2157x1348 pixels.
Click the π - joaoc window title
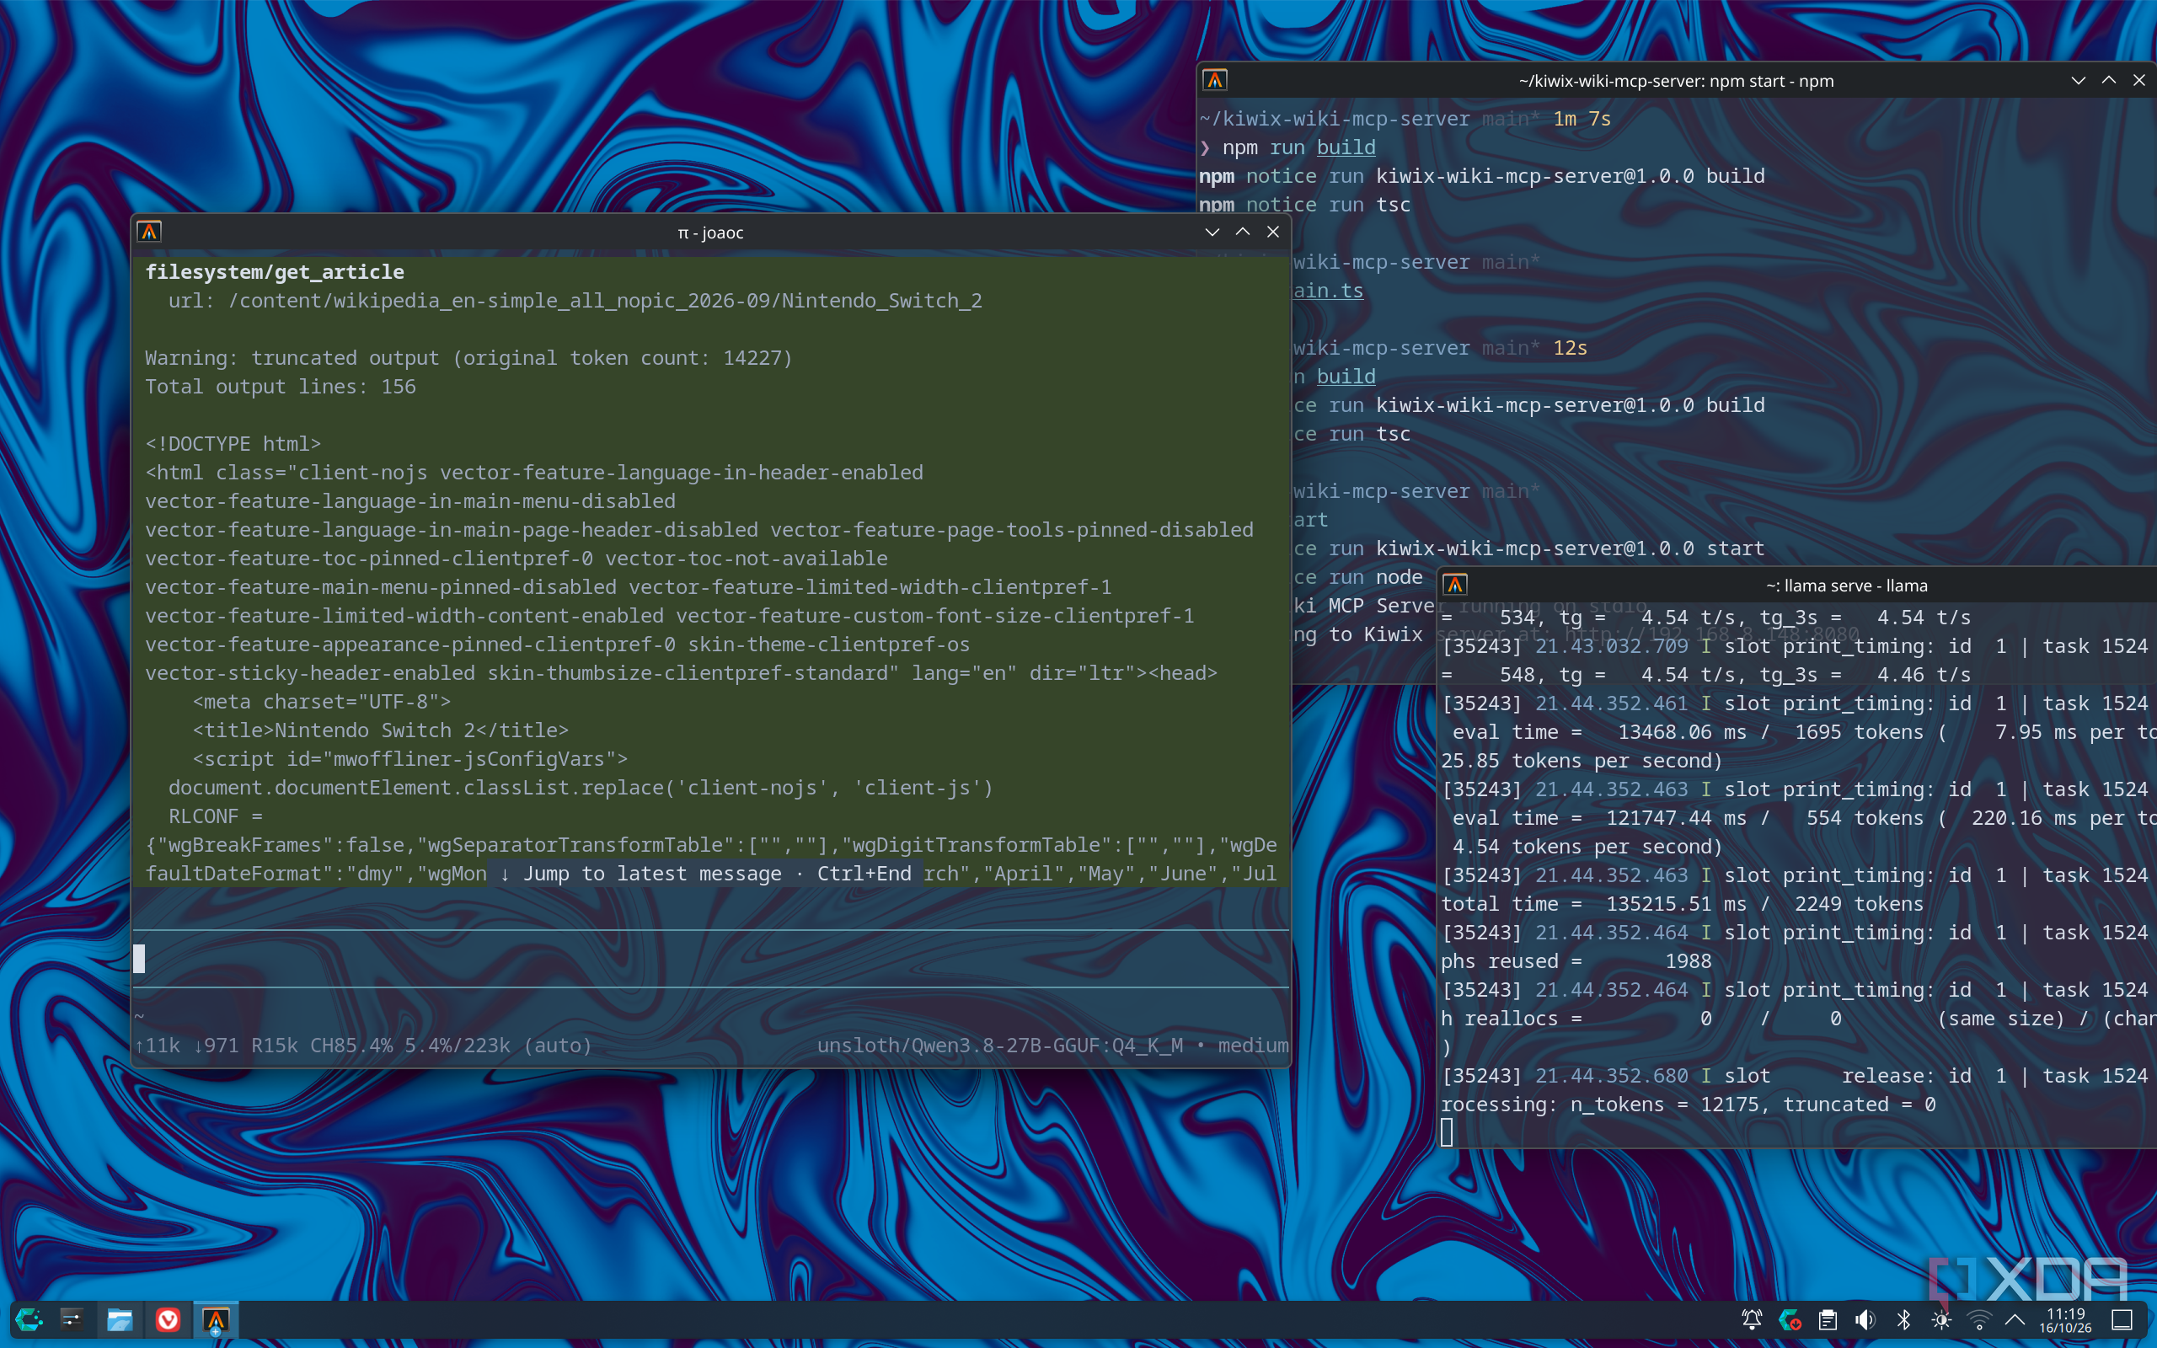pos(710,233)
